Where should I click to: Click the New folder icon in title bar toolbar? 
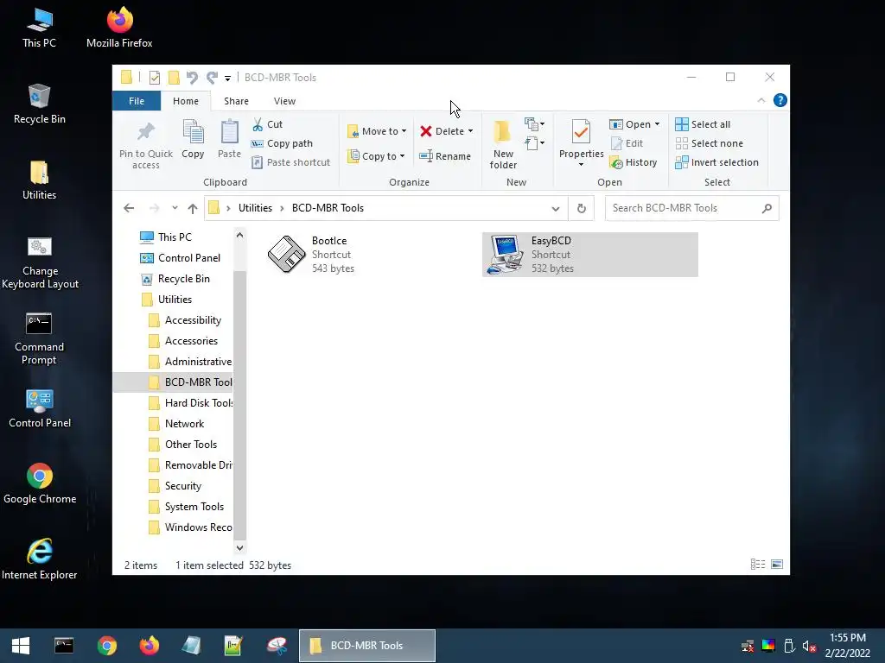point(174,78)
